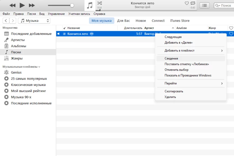234x156 pixels.
Task: Open the Genius playlist
Action: 16,73
